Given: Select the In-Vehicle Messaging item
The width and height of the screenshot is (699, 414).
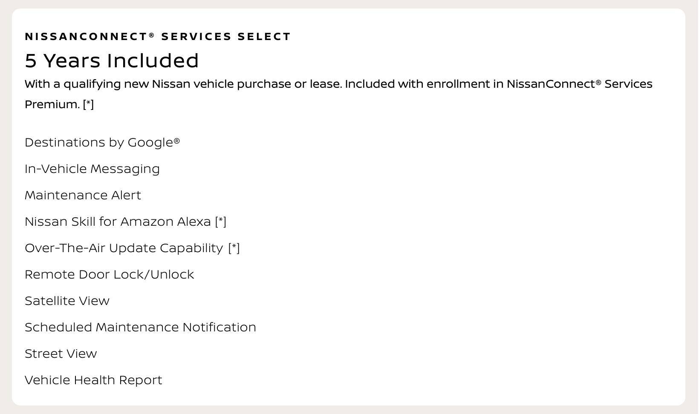Looking at the screenshot, I should tap(92, 169).
